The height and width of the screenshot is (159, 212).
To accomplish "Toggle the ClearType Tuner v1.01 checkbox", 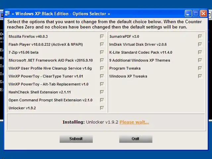I will (102, 76).
